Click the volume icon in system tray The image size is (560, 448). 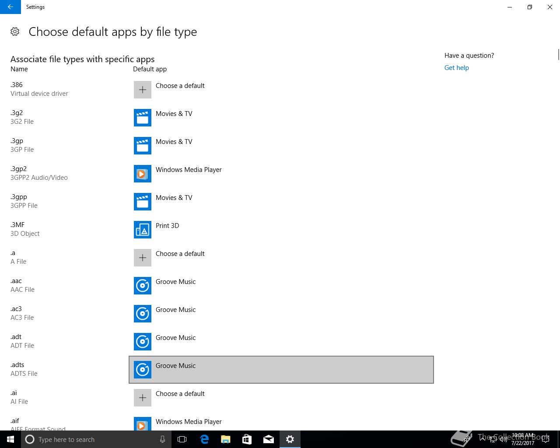tap(504, 439)
